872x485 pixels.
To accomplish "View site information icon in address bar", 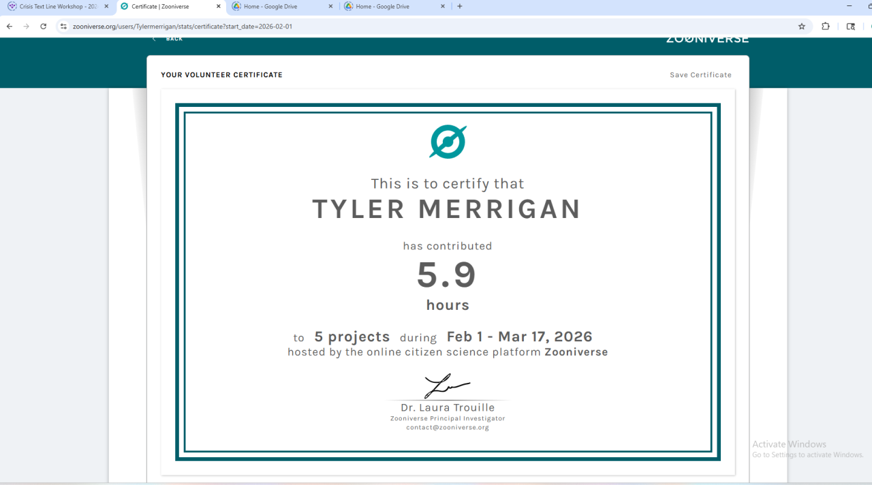I will point(63,27).
